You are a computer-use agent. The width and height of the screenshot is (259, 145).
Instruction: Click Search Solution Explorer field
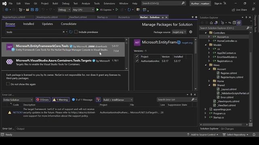[x=223, y=28]
